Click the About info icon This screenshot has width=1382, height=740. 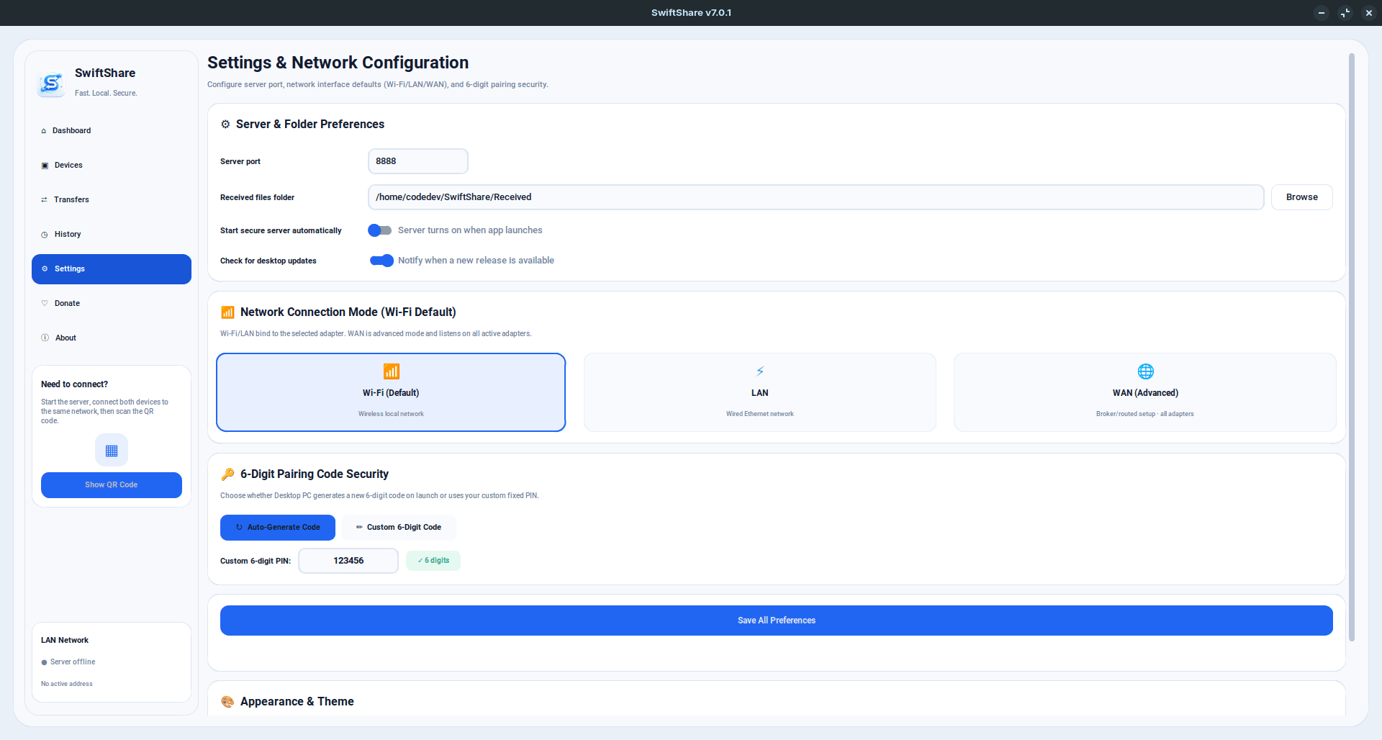45,338
